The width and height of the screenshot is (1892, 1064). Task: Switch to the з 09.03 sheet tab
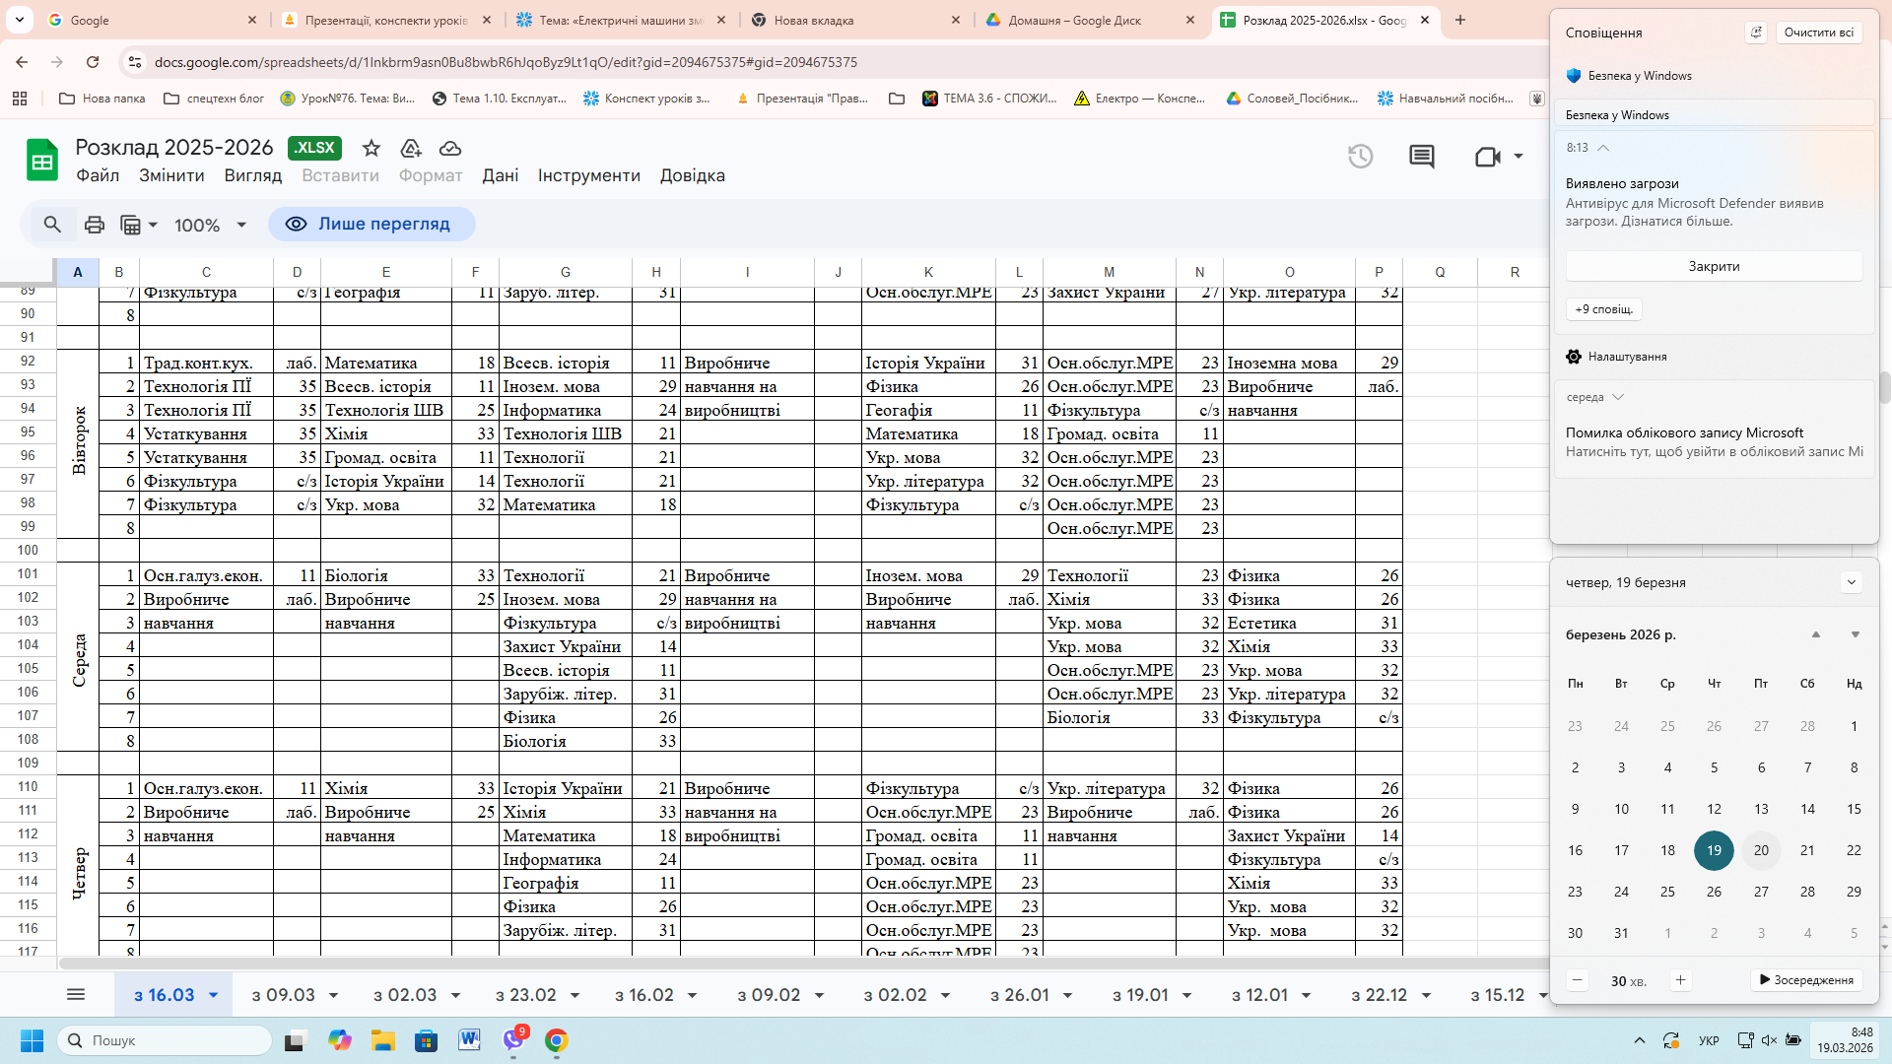[x=283, y=995]
